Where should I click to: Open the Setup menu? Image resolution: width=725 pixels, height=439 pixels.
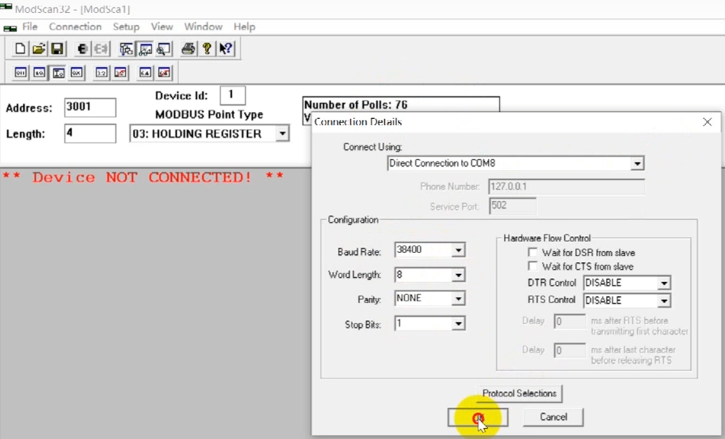[x=125, y=27]
